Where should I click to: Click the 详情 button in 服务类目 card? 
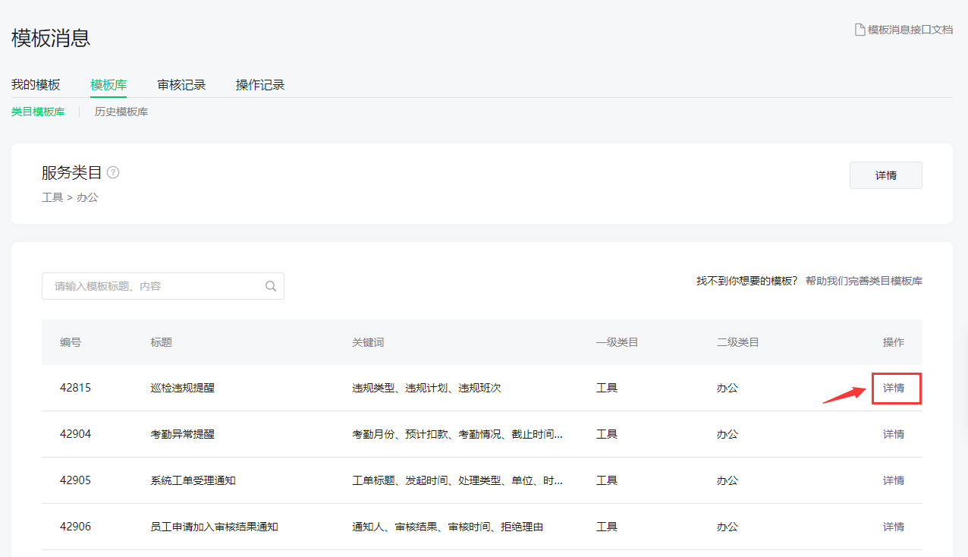pos(885,175)
